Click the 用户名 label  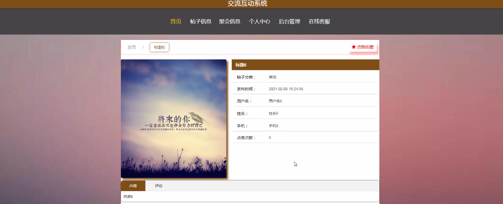pyautogui.click(x=245, y=101)
